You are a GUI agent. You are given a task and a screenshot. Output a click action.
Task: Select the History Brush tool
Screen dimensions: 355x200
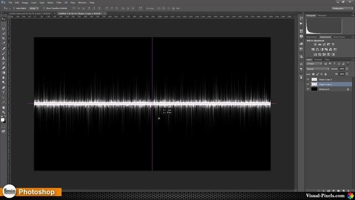click(3, 63)
